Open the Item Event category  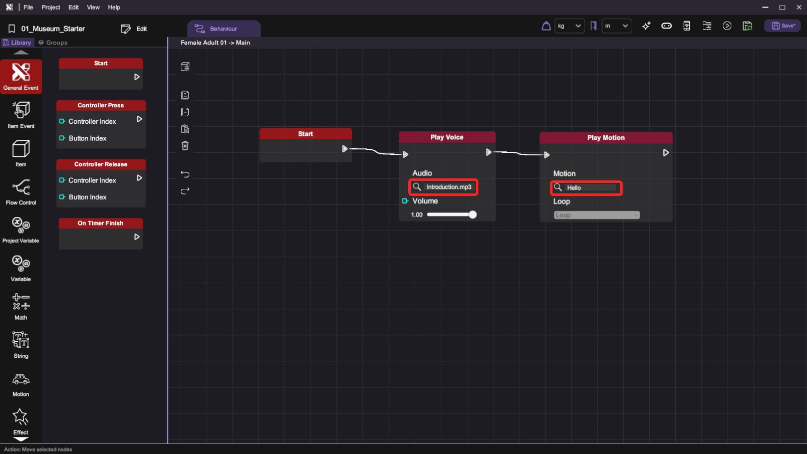pos(21,115)
